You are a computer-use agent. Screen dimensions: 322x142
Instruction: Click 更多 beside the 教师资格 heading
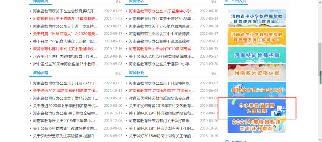pos(118,74)
